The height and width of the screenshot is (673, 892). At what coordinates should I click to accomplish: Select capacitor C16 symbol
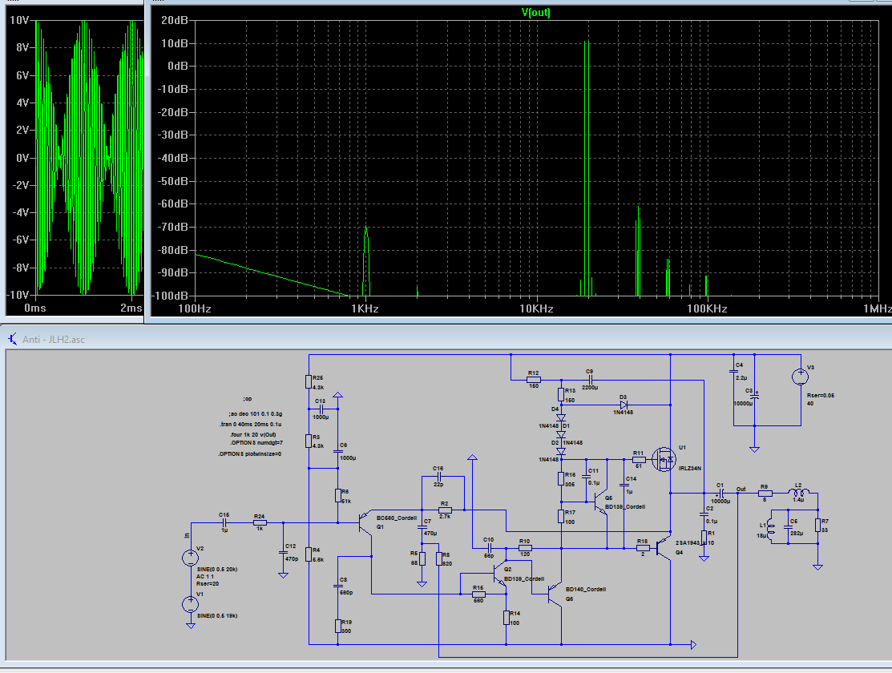(438, 476)
